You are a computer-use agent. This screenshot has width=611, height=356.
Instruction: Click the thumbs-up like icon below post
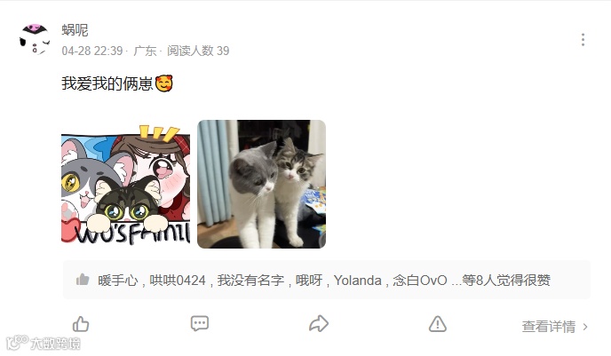pos(81,324)
